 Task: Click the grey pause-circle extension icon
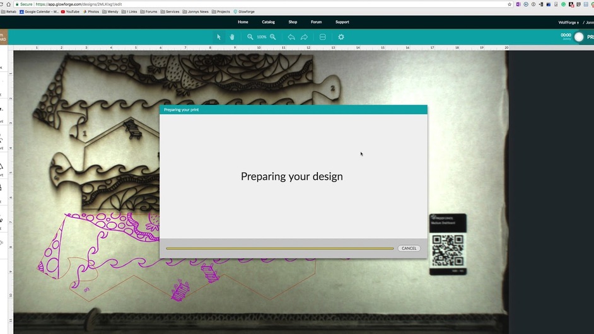tap(533, 4)
